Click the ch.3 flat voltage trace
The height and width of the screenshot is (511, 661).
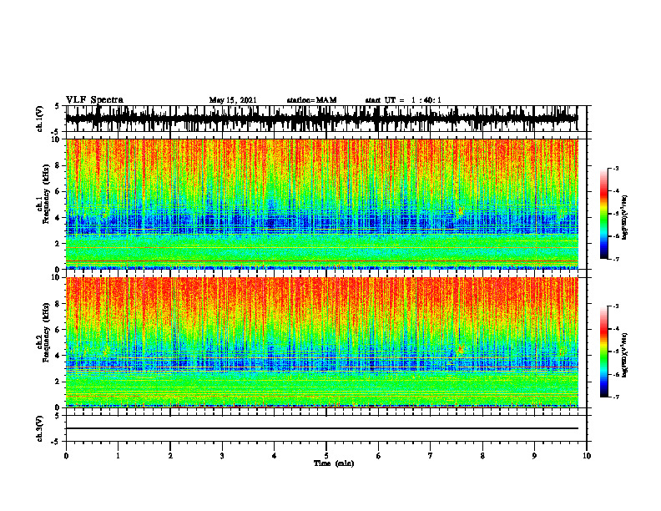click(321, 428)
